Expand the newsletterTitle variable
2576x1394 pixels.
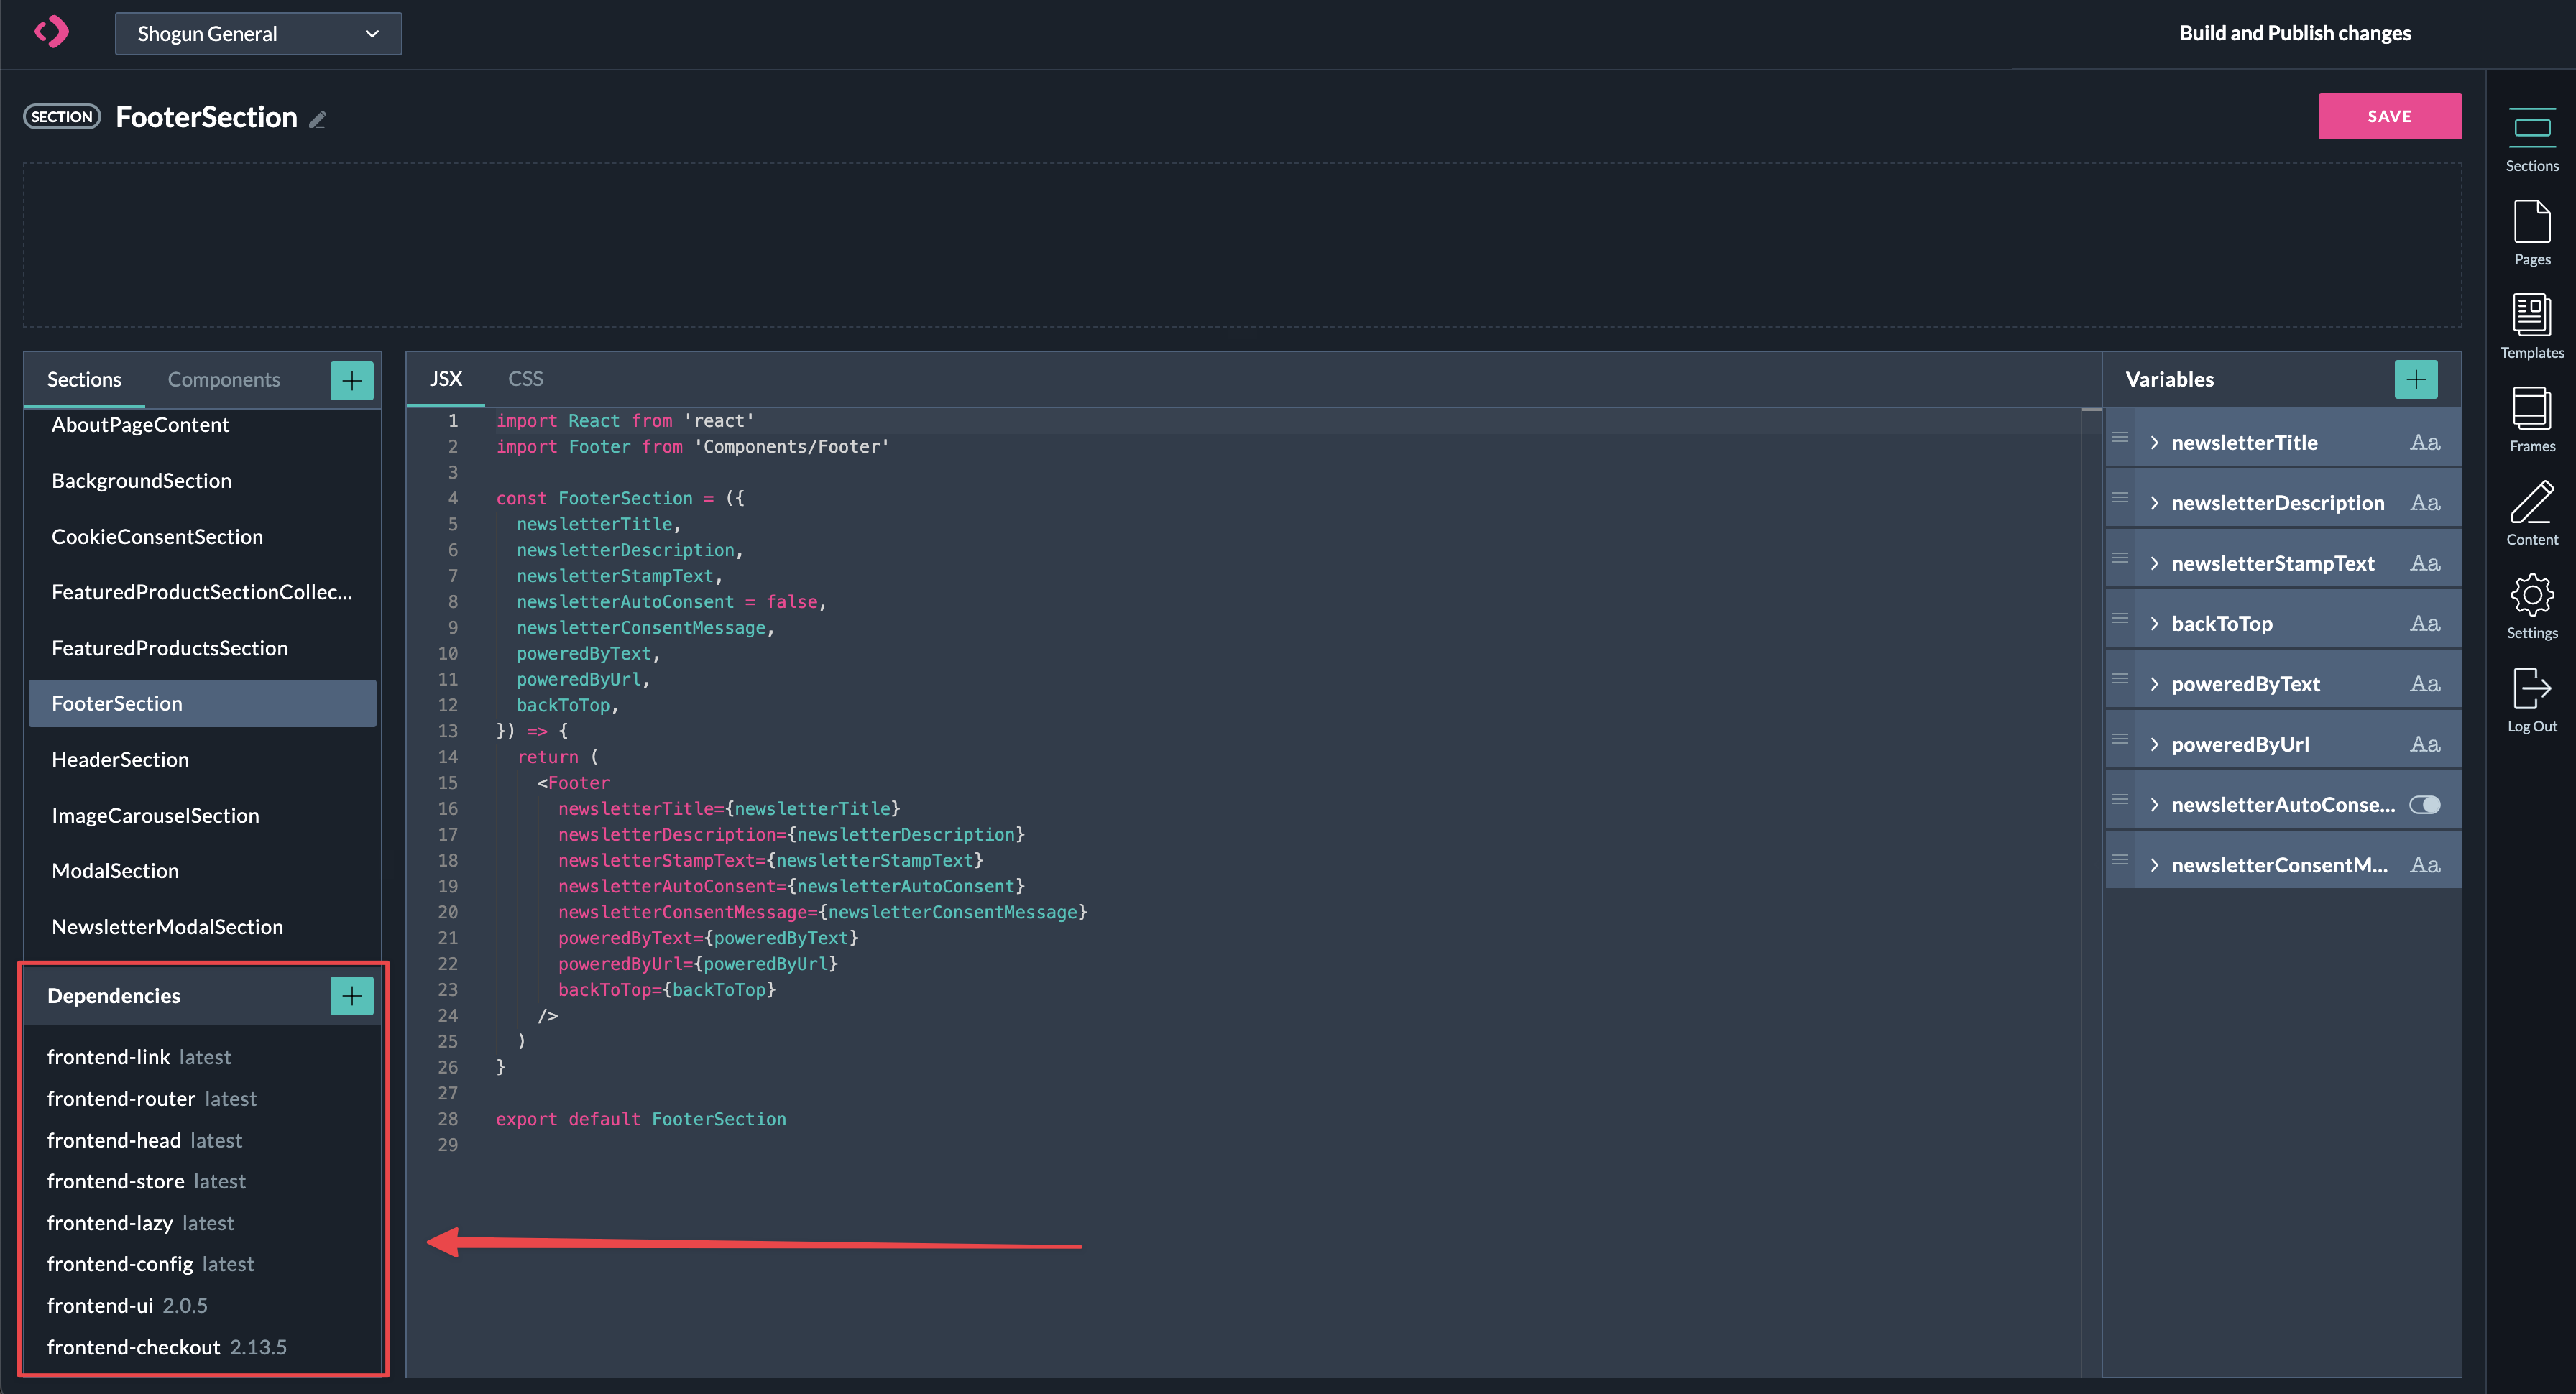coord(2154,443)
